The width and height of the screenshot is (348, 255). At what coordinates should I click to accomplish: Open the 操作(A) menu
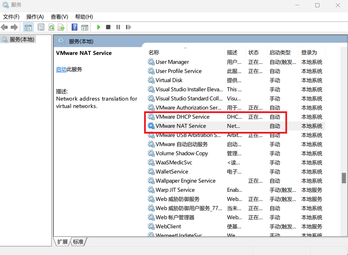click(x=35, y=17)
